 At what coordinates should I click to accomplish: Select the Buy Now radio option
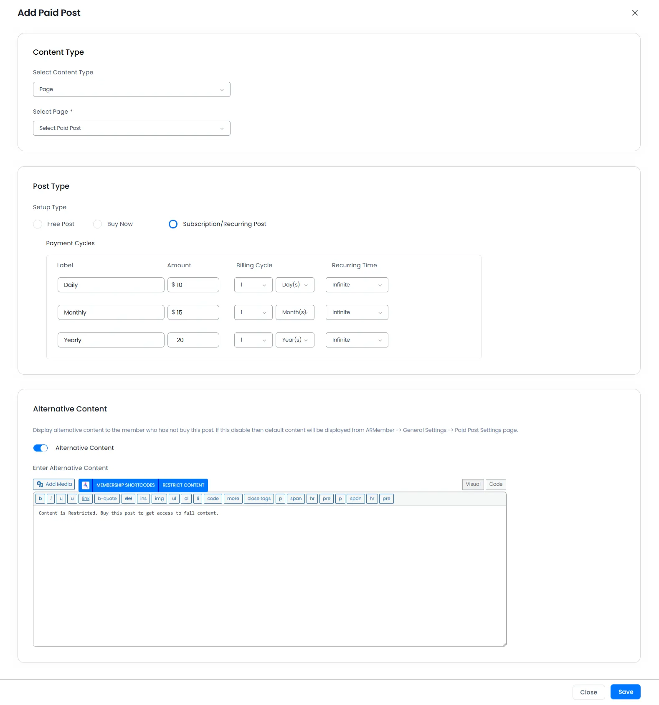(97, 224)
